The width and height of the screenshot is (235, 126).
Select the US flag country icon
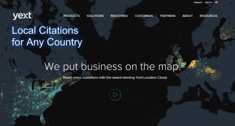click(216, 2)
